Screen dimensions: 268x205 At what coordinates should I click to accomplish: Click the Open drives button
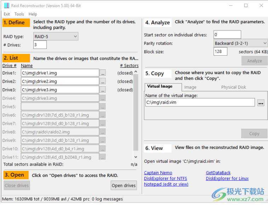[124, 185]
